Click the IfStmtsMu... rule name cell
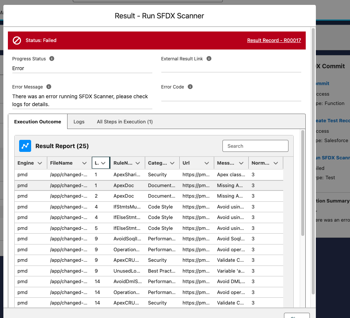 tap(127, 207)
